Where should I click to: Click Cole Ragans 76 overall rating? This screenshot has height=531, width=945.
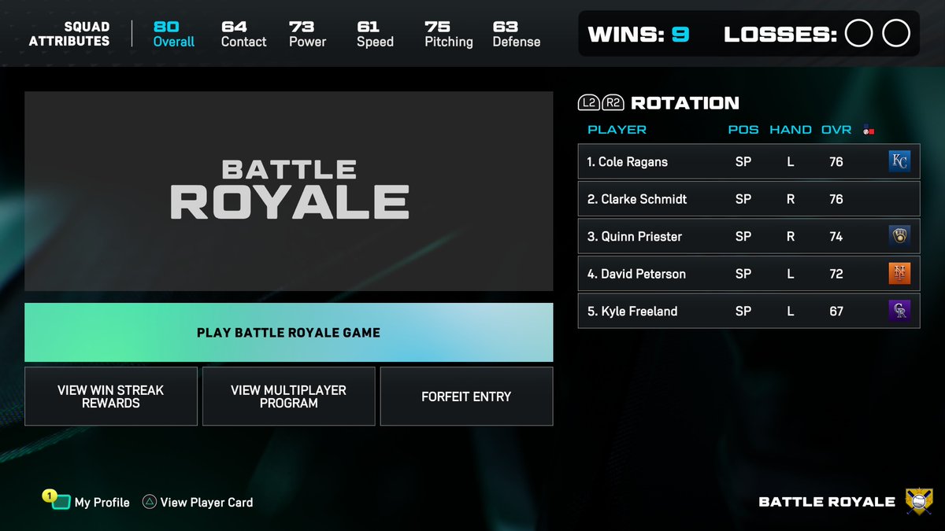(x=836, y=162)
